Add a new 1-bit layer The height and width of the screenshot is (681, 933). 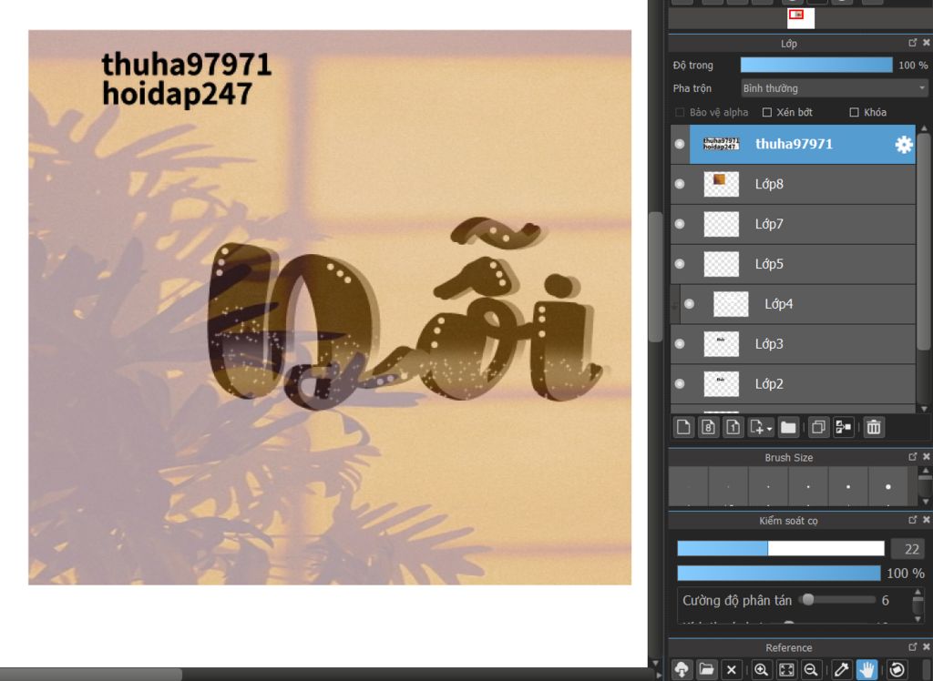tap(733, 427)
